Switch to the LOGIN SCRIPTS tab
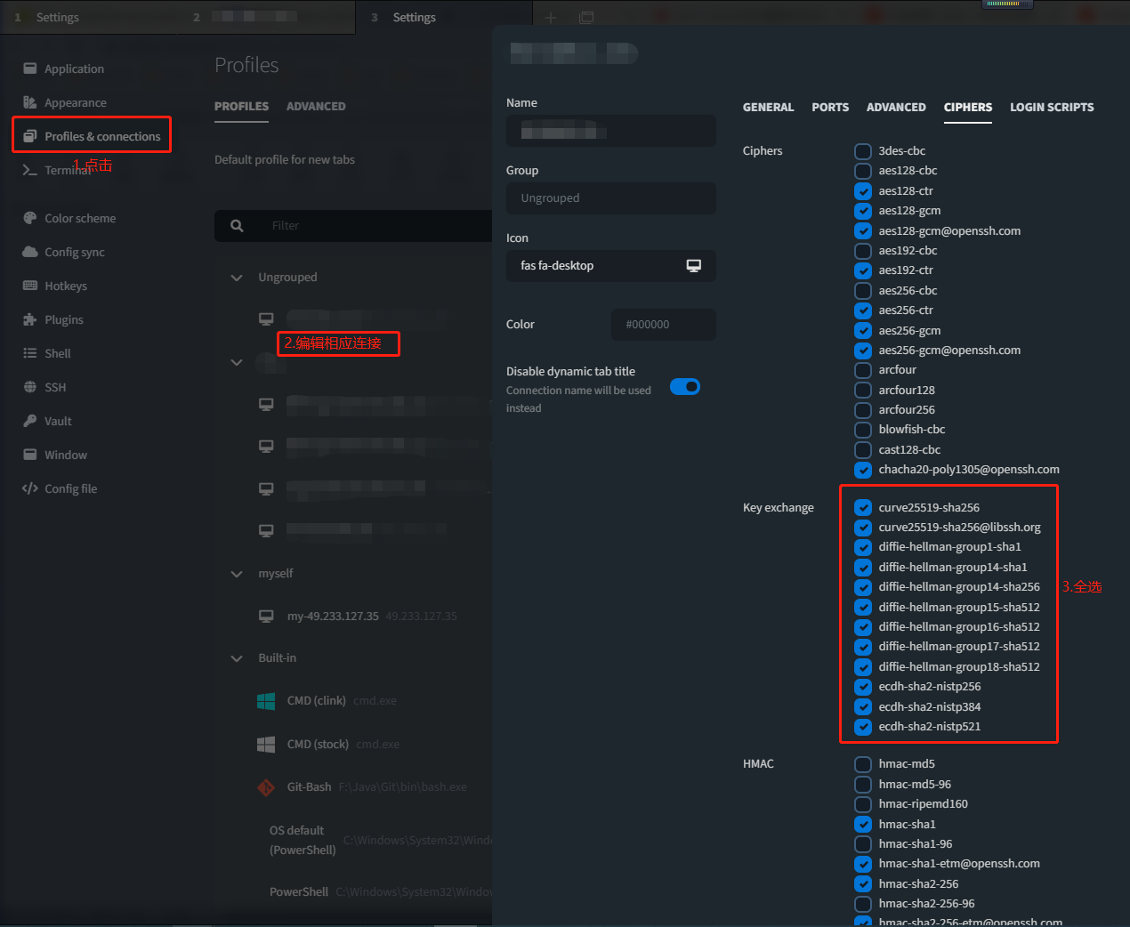 [1052, 107]
